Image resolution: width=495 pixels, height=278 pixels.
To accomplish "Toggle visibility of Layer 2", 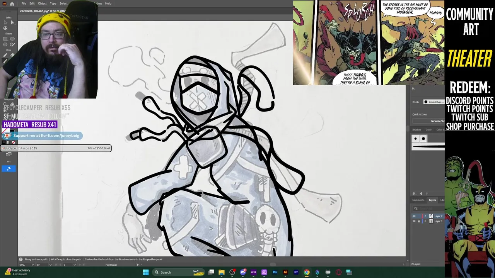I will pyautogui.click(x=414, y=216).
